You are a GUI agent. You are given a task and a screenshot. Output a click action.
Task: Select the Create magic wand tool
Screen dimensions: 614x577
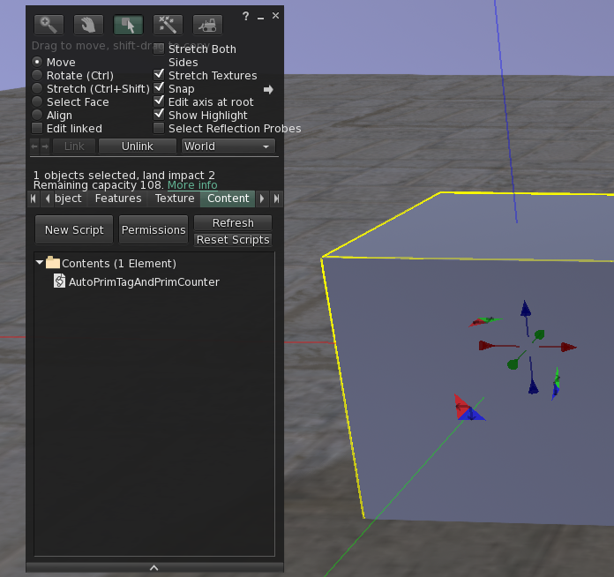point(168,25)
